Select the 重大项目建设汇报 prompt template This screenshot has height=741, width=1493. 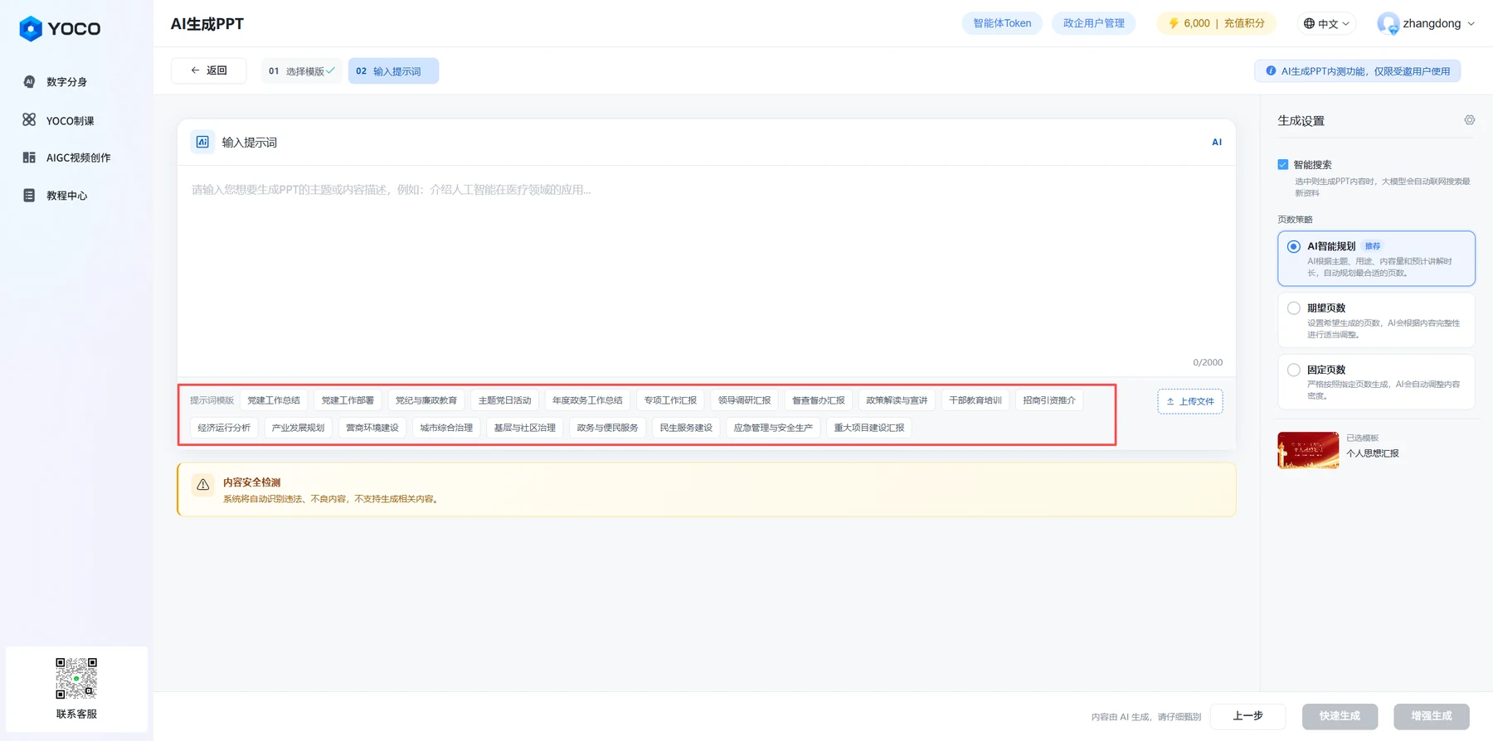coord(869,428)
